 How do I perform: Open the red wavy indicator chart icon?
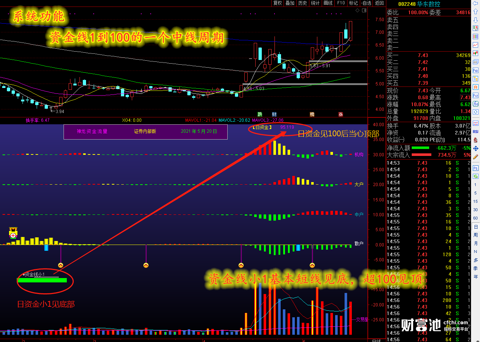(475, 123)
